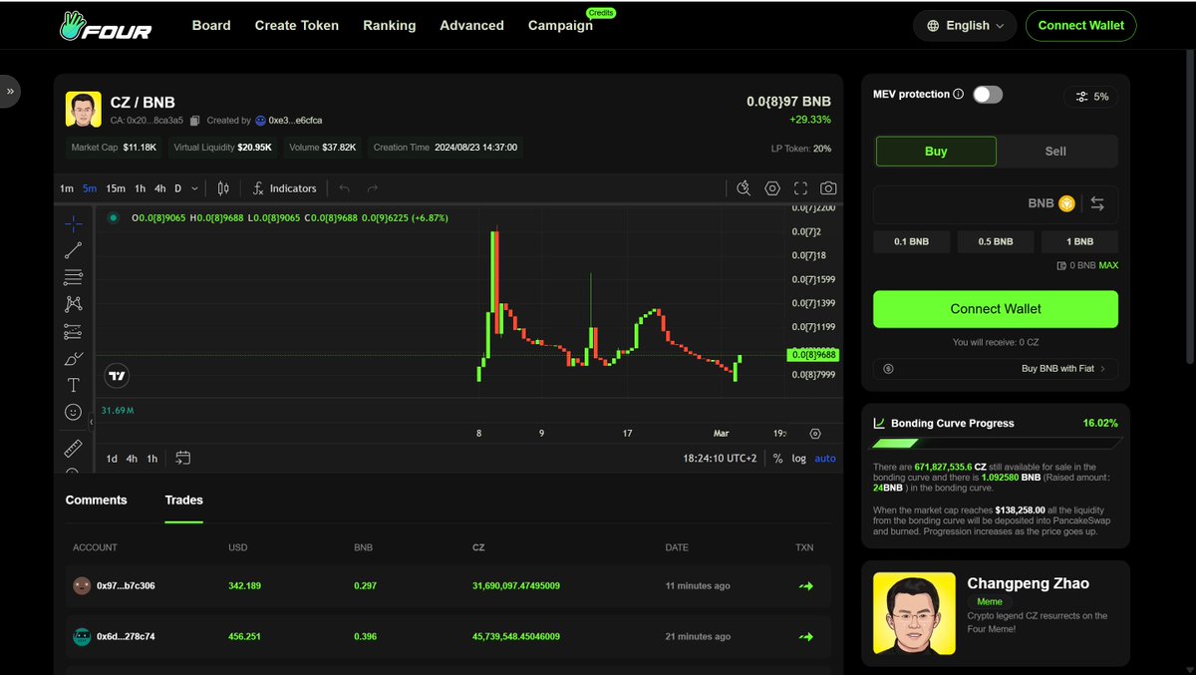Screen dimensions: 1196x675
Task: Click the Four meme logo
Action: (x=106, y=25)
